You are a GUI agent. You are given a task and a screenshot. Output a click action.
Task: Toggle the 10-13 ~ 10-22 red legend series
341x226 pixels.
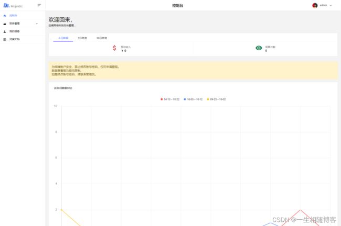coord(170,99)
